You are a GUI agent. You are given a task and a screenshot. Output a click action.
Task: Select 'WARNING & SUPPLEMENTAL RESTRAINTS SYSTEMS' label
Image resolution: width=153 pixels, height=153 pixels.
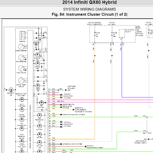click(x=83, y=110)
